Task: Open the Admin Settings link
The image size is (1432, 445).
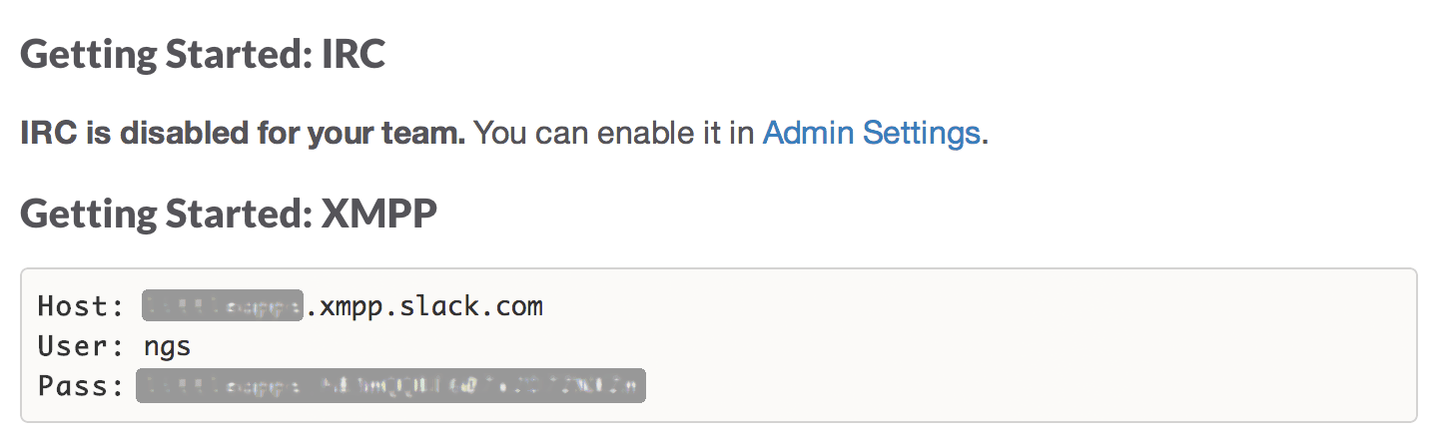Action: pyautogui.click(x=871, y=133)
